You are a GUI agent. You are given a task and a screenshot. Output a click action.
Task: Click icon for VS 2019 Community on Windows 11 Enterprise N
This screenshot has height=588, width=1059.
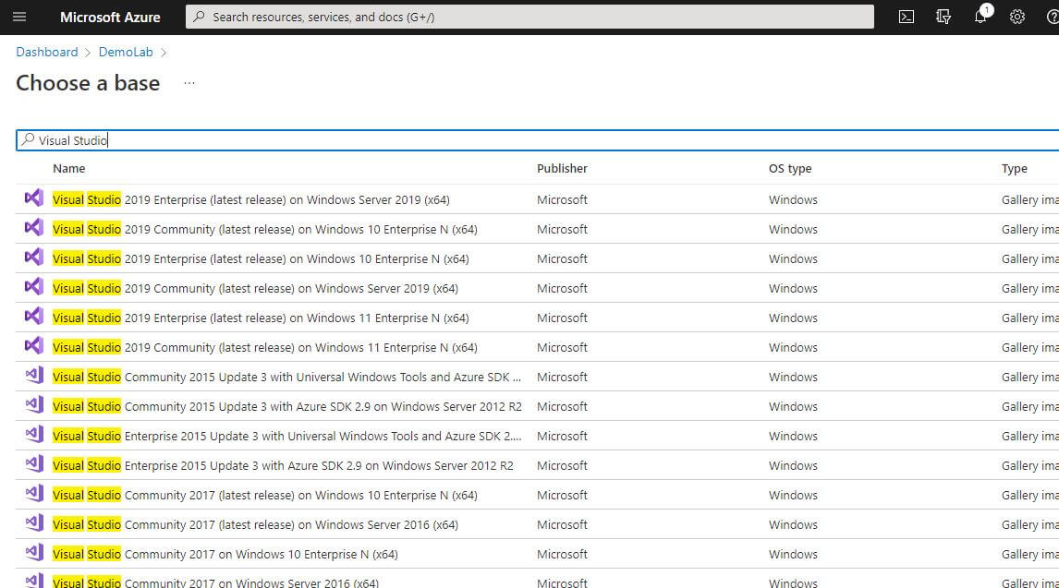pyautogui.click(x=34, y=346)
